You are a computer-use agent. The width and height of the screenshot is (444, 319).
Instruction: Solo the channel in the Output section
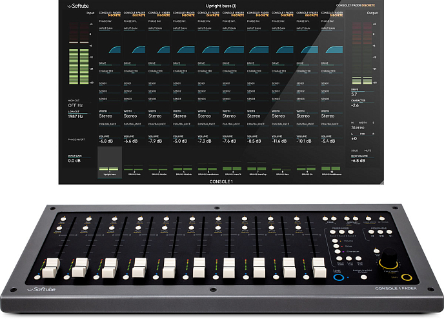pos(354,150)
